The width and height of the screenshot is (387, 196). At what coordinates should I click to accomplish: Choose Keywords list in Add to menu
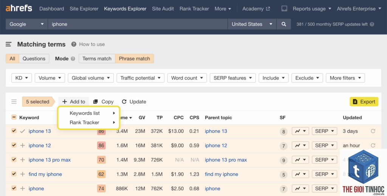[x=89, y=113]
